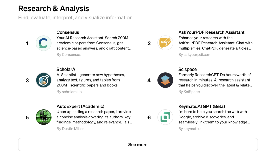This screenshot has height=160, width=277.
Task: Click the Scispace layered logo icon
Action: (x=165, y=80)
